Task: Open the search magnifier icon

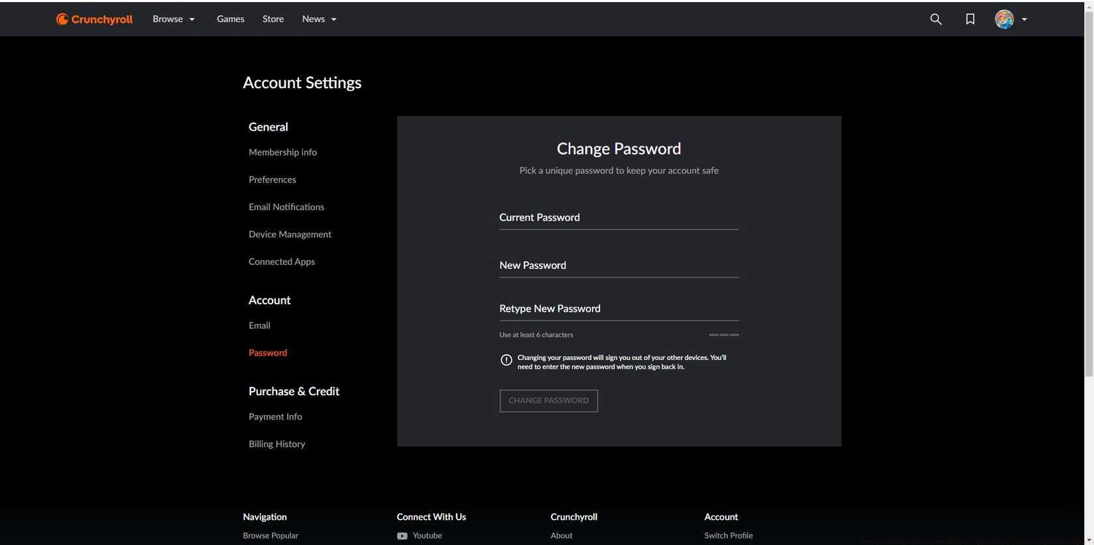Action: tap(936, 19)
